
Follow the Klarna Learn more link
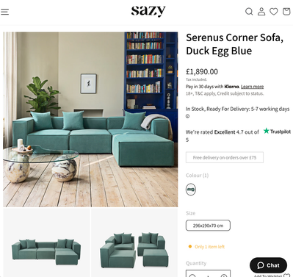click(x=252, y=87)
